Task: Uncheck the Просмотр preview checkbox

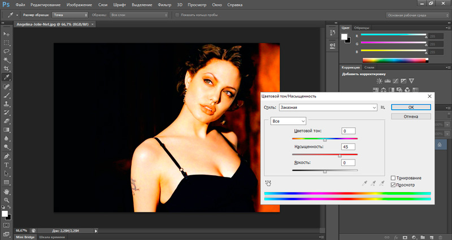Action: (x=393, y=185)
